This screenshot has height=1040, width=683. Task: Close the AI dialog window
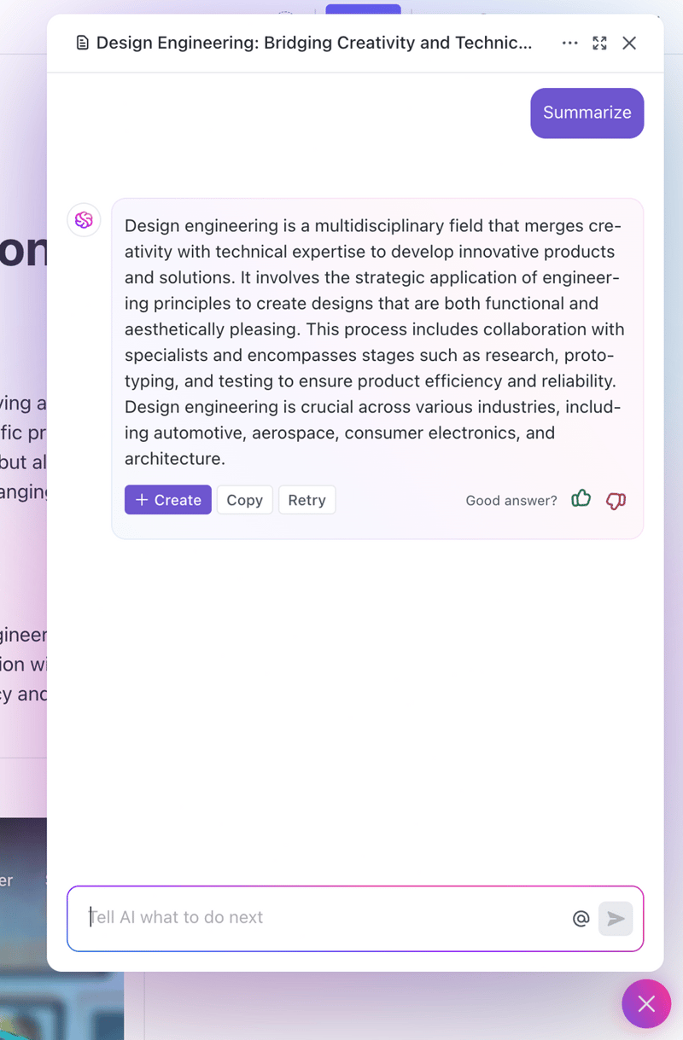(x=629, y=43)
